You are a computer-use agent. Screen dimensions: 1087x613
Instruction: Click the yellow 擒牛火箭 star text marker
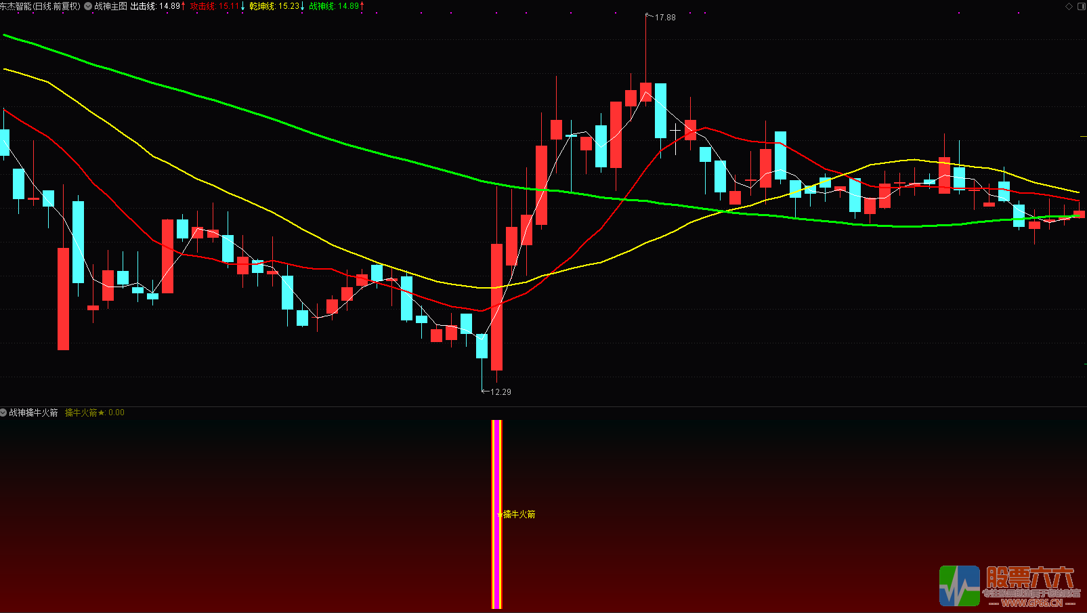click(x=518, y=515)
